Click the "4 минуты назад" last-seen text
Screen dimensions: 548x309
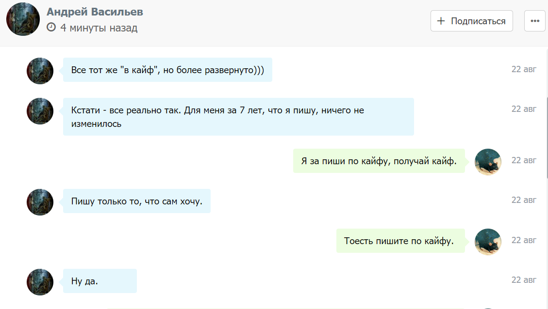99,28
